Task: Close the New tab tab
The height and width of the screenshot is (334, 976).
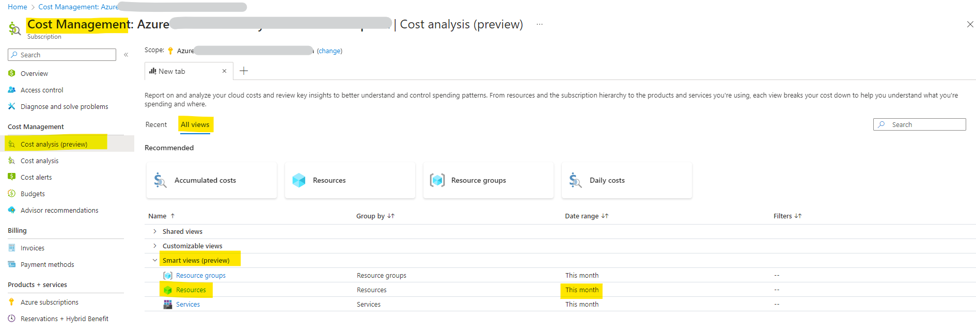Action: click(224, 71)
